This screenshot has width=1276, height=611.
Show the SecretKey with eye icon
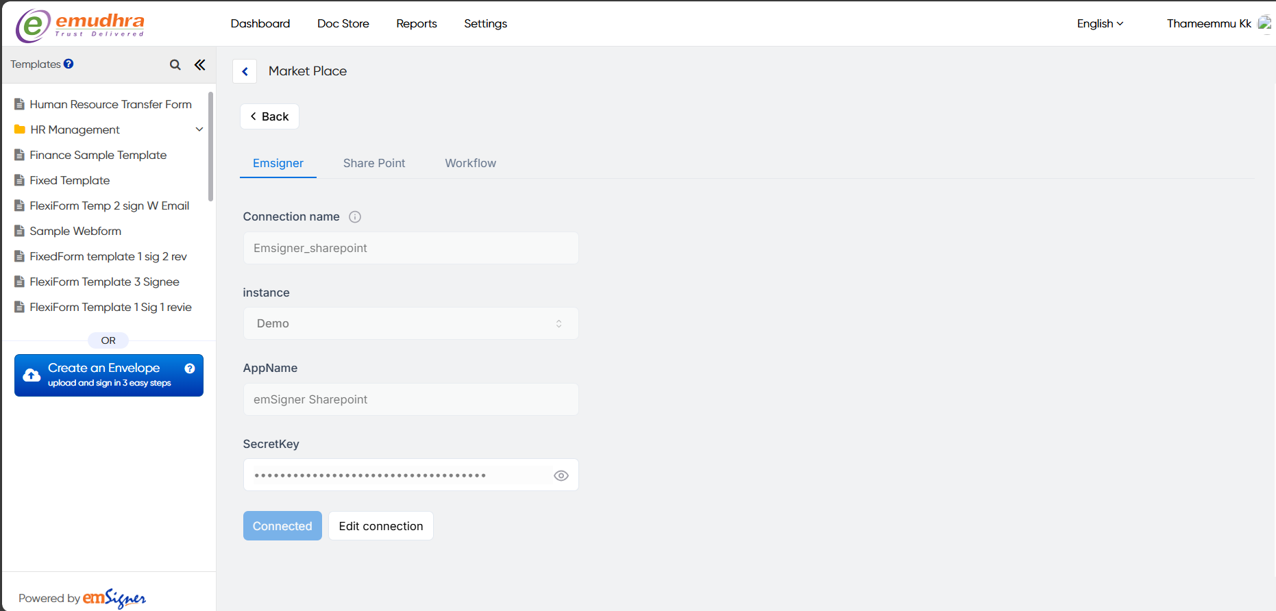[561, 475]
